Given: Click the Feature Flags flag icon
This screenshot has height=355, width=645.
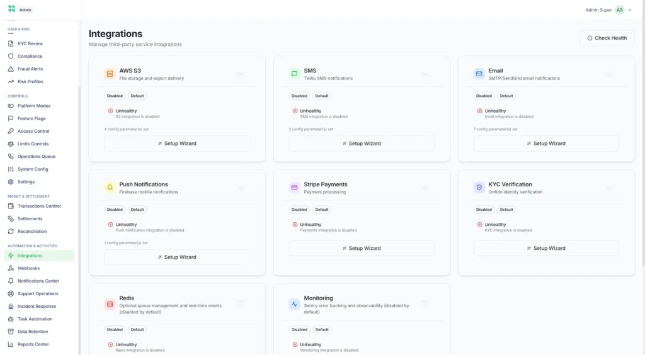Looking at the screenshot, I should [11, 119].
